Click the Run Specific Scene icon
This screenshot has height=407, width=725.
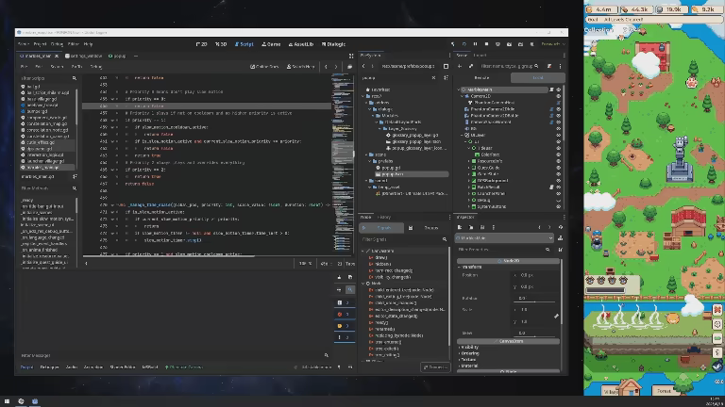click(x=521, y=44)
